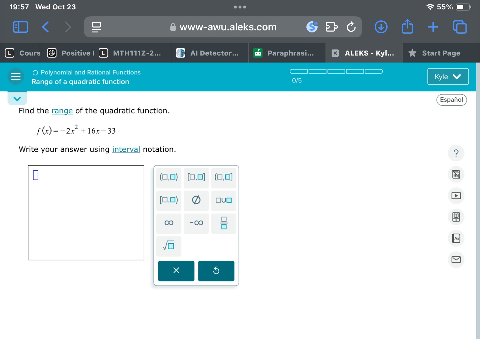Open the share sheet
480x339 pixels.
pyautogui.click(x=407, y=26)
